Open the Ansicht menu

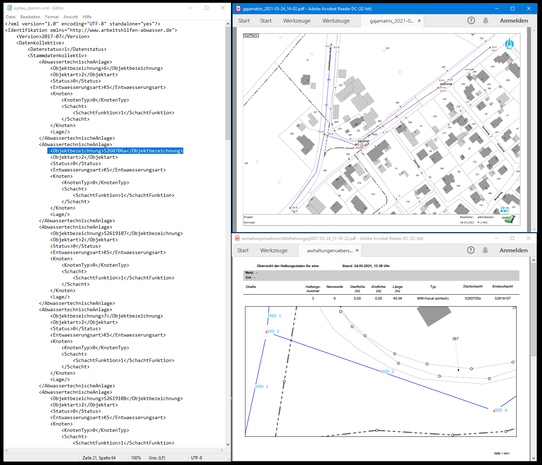pos(71,17)
